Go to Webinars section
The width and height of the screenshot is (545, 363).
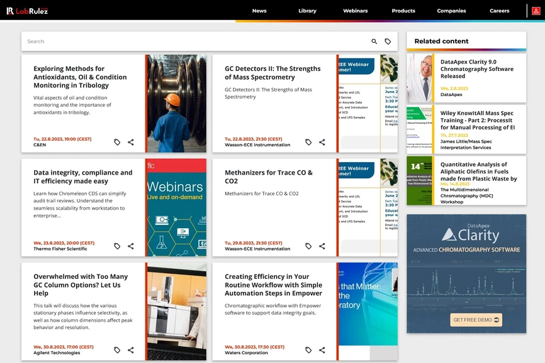[355, 11]
